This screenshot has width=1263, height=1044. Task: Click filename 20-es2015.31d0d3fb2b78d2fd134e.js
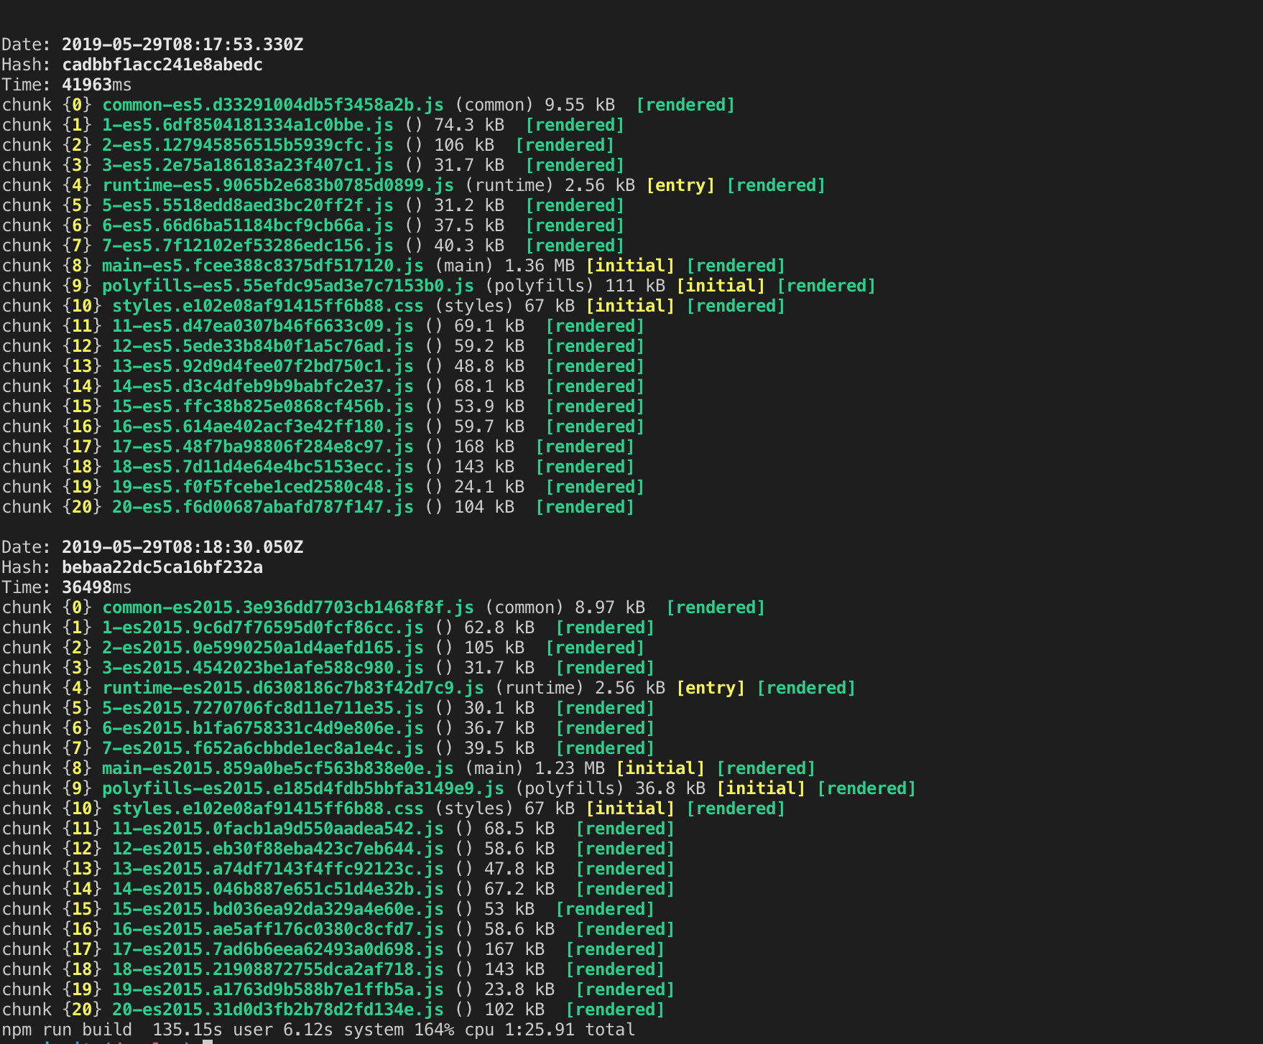(278, 1010)
